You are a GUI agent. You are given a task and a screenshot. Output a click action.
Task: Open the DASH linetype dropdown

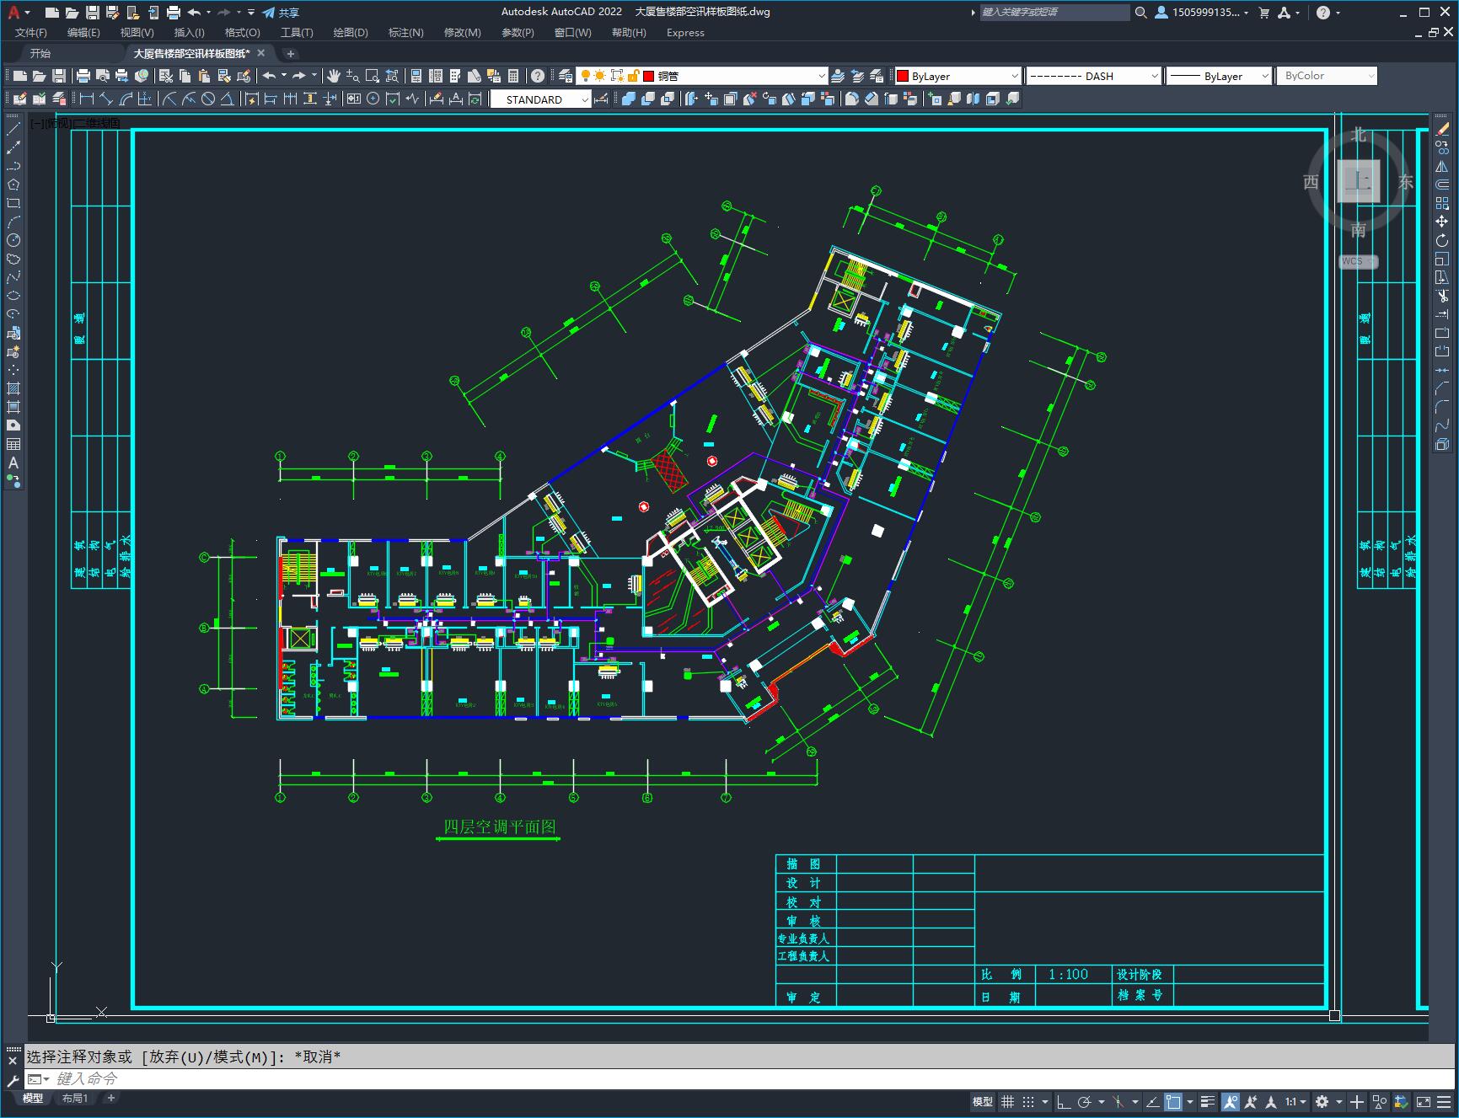pyautogui.click(x=1094, y=76)
